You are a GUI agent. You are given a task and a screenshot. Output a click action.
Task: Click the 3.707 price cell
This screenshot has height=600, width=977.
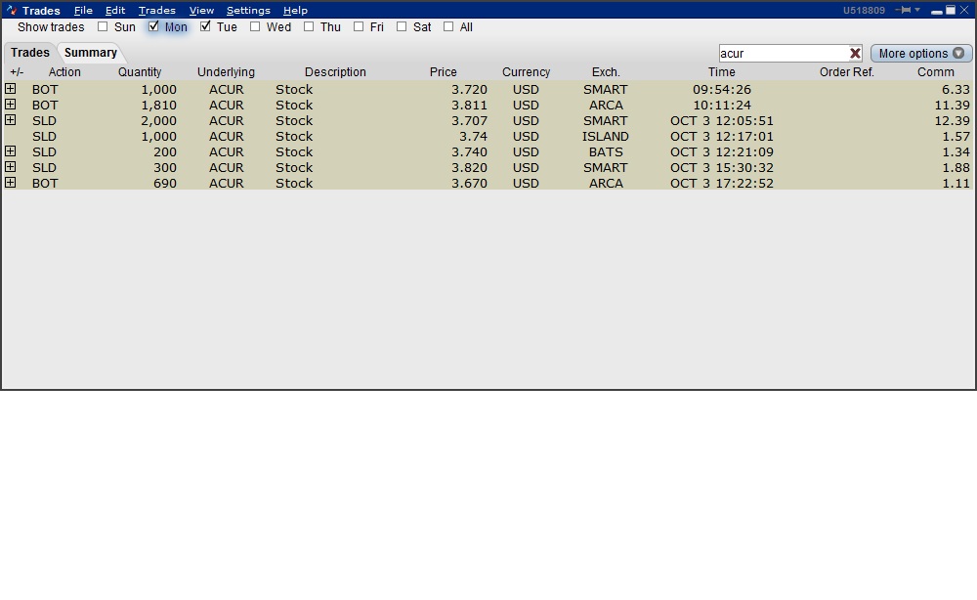pos(469,121)
